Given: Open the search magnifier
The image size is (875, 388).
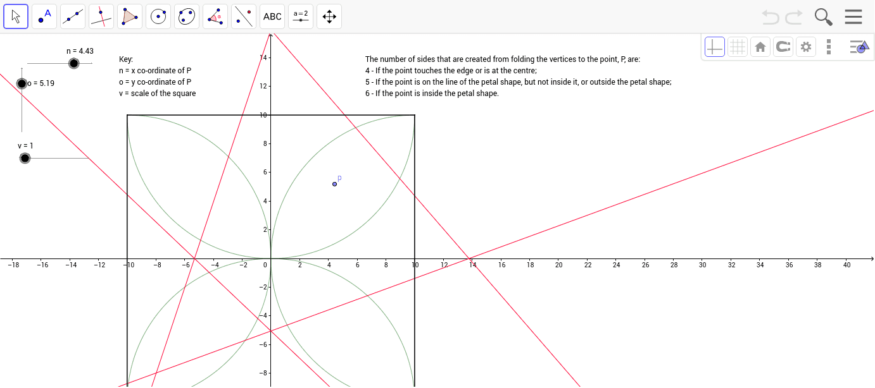Looking at the screenshot, I should coord(823,16).
